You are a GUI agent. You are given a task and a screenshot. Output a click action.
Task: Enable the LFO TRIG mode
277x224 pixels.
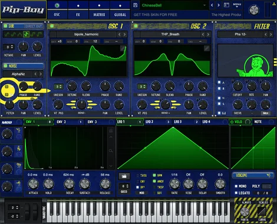(137, 175)
